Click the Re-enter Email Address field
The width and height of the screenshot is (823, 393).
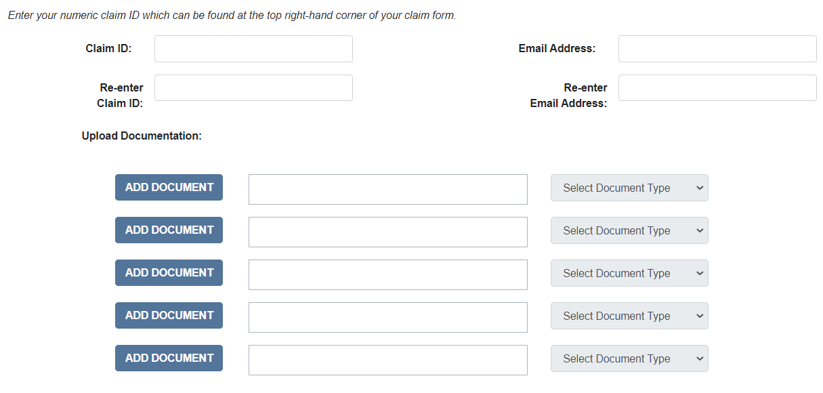pyautogui.click(x=717, y=88)
